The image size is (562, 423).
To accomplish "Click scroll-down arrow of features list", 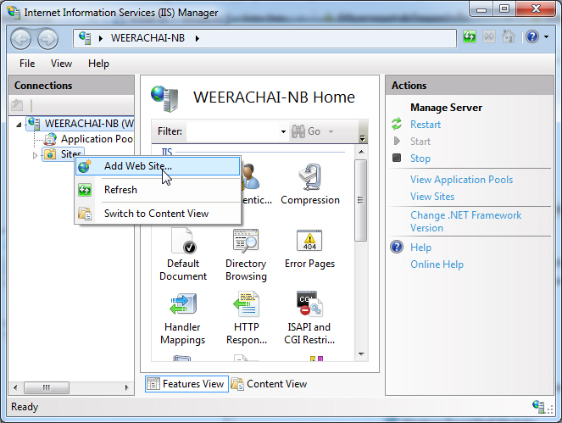I will point(361,354).
